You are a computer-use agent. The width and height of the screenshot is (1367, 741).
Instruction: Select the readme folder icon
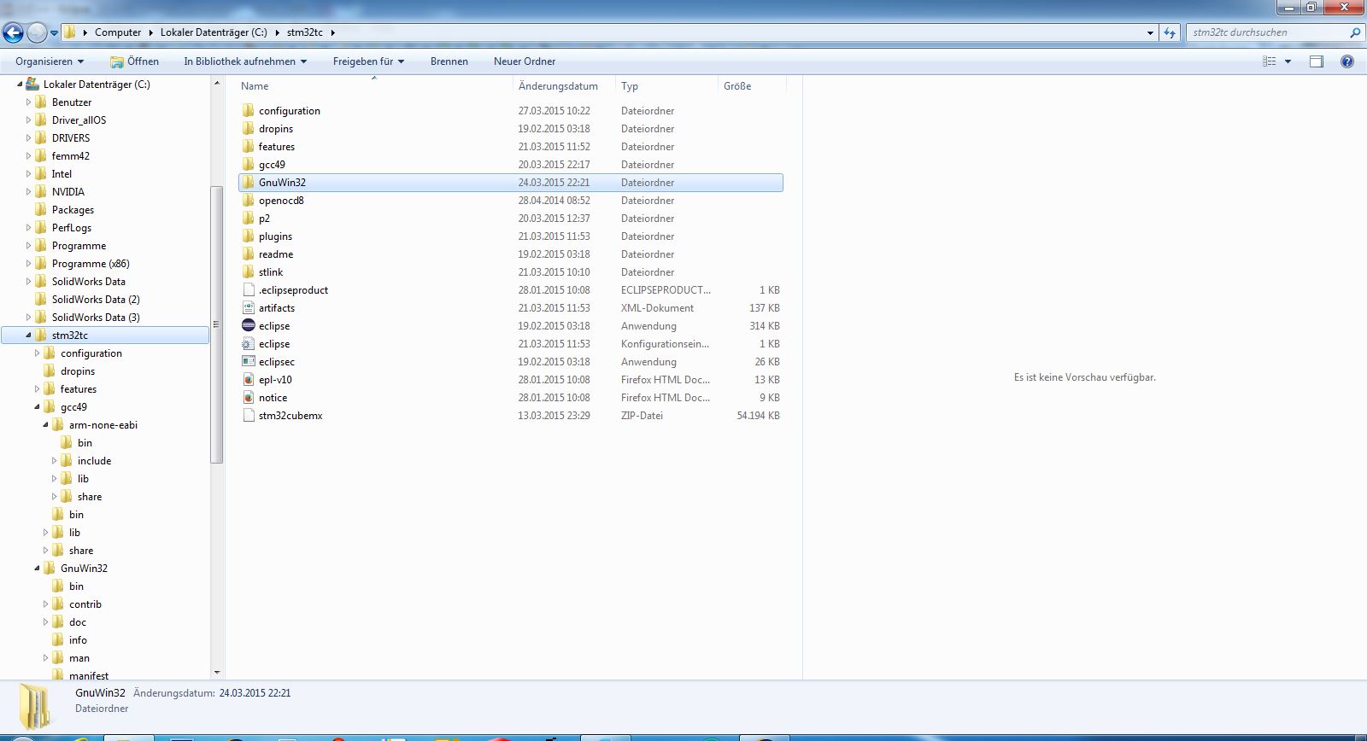tap(249, 254)
